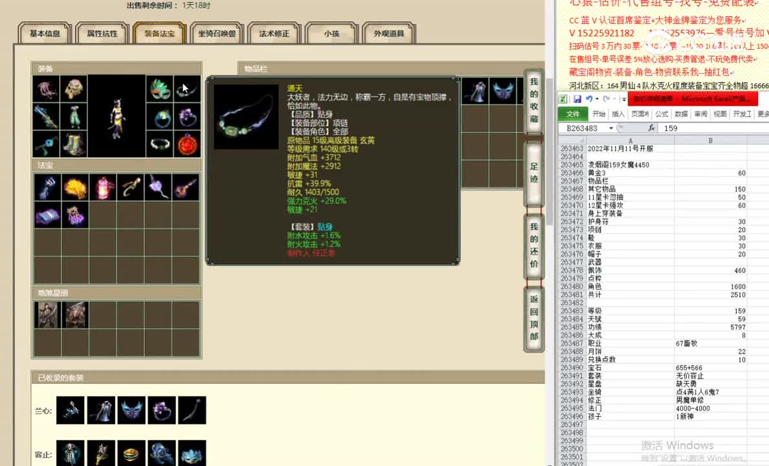Click the character model preview
This screenshot has width=769, height=466.
tap(117, 116)
